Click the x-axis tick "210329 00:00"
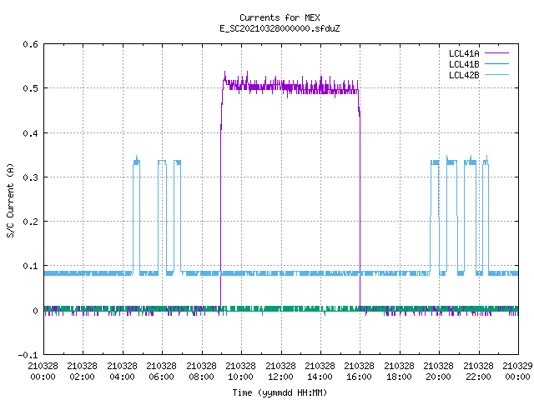The height and width of the screenshot is (400, 534). click(517, 372)
